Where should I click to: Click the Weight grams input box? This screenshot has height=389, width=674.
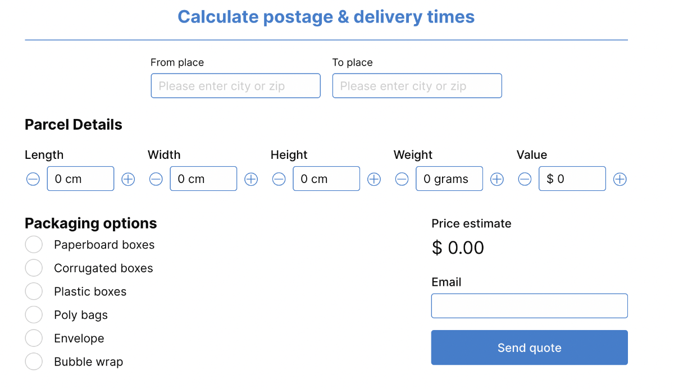click(449, 179)
